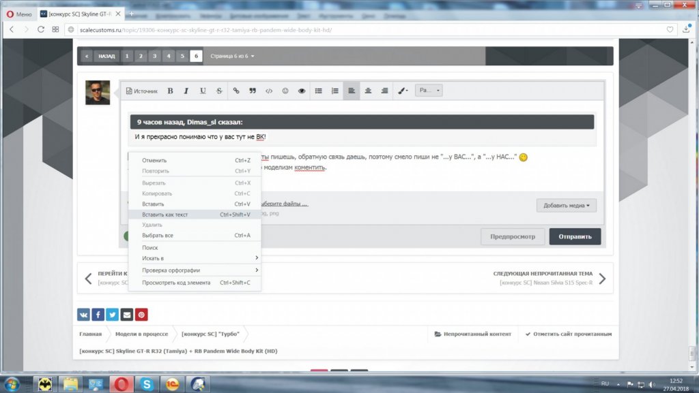Share the topic on VK
Viewport: 699px width, 393px height.
(83, 314)
